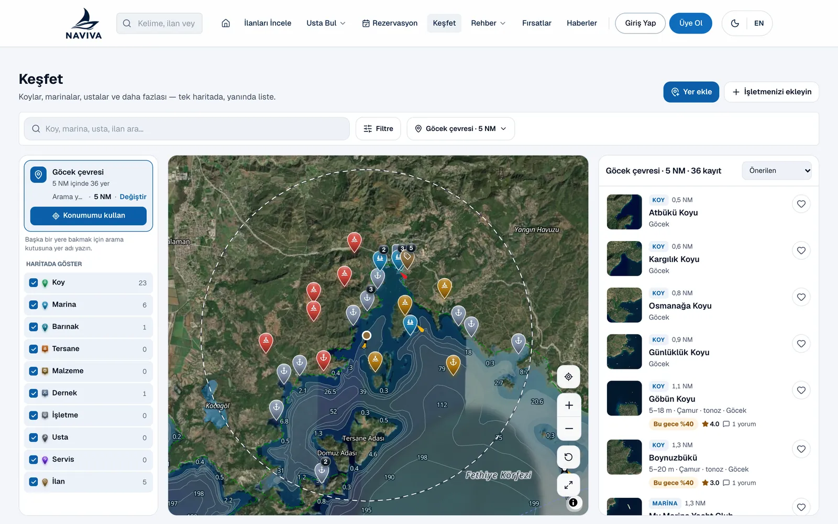This screenshot has height=524, width=838.
Task: Open the Rezervasyon page
Action: pyautogui.click(x=390, y=23)
